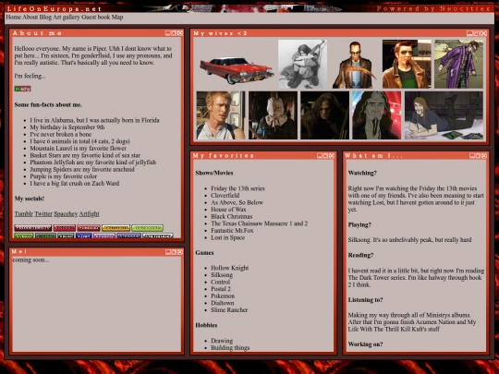Screen dimensions: 499x374
Task: Click "Lost in Space" list item
Action: (228, 237)
